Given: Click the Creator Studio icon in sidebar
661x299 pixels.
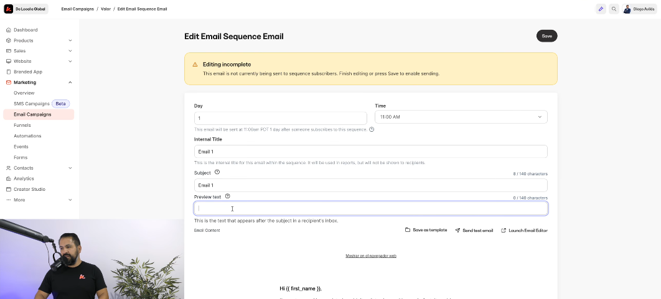Looking at the screenshot, I should (x=9, y=189).
